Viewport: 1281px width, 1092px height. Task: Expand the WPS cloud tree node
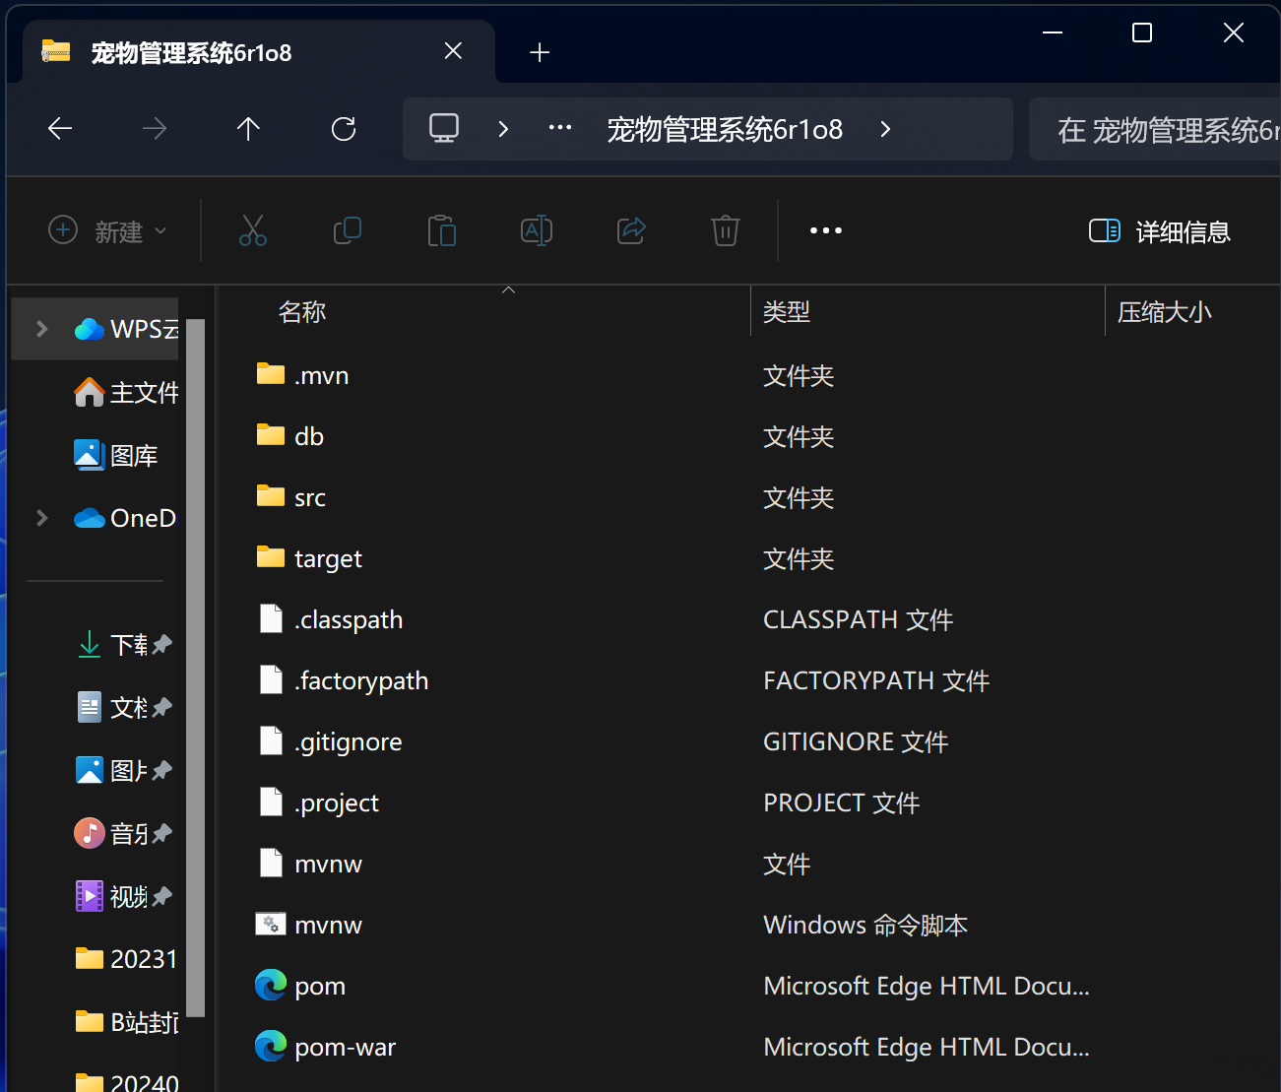[x=42, y=329]
